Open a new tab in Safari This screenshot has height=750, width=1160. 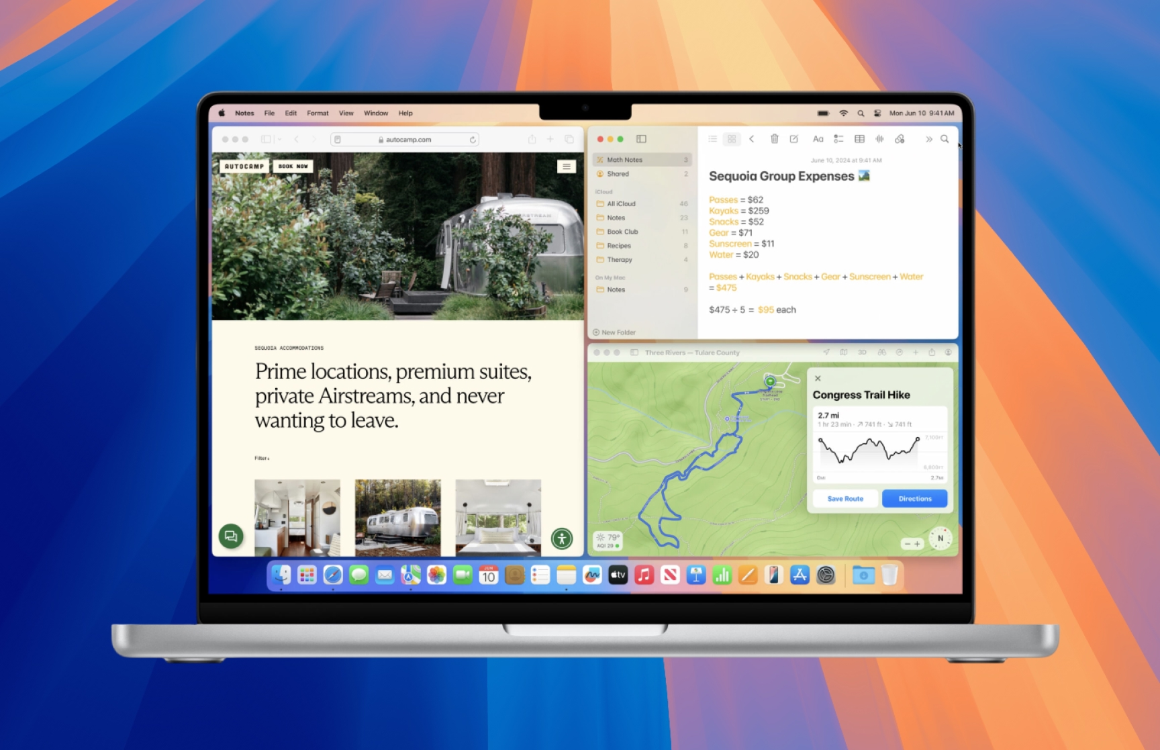[550, 139]
